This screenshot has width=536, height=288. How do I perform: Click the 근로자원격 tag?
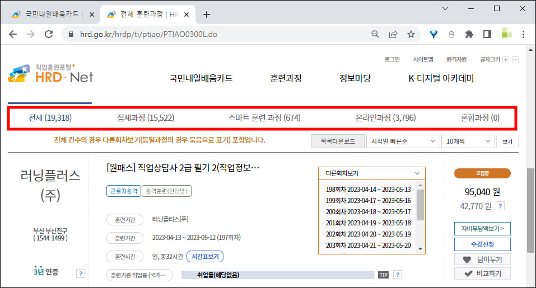click(123, 191)
